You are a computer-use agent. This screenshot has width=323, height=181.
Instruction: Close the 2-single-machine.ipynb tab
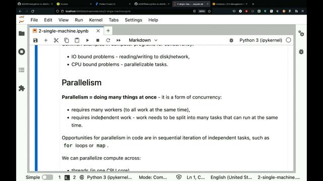click(x=98, y=31)
